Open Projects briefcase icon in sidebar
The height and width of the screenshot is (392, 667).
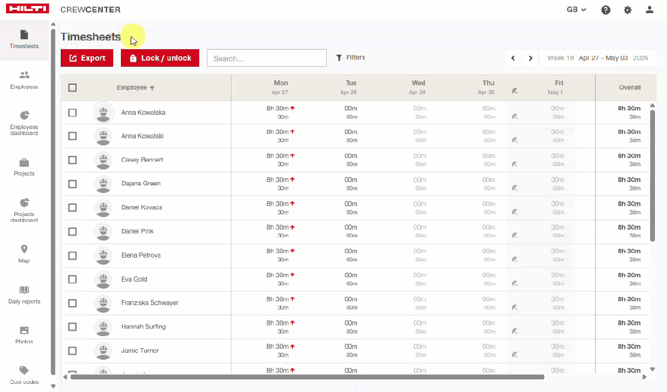point(24,163)
